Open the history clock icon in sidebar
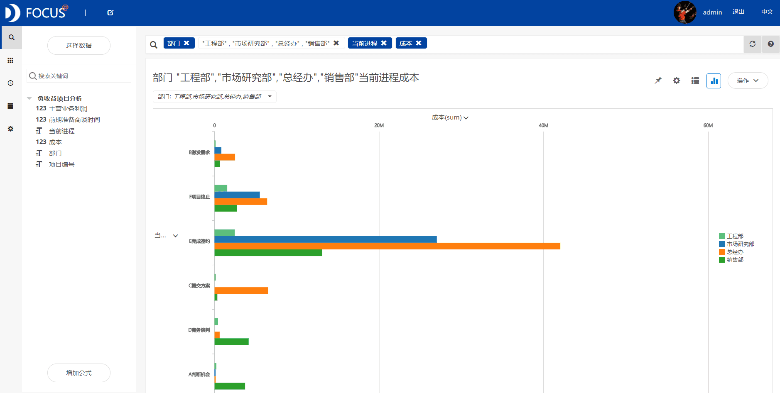This screenshot has height=393, width=780. pos(10,83)
